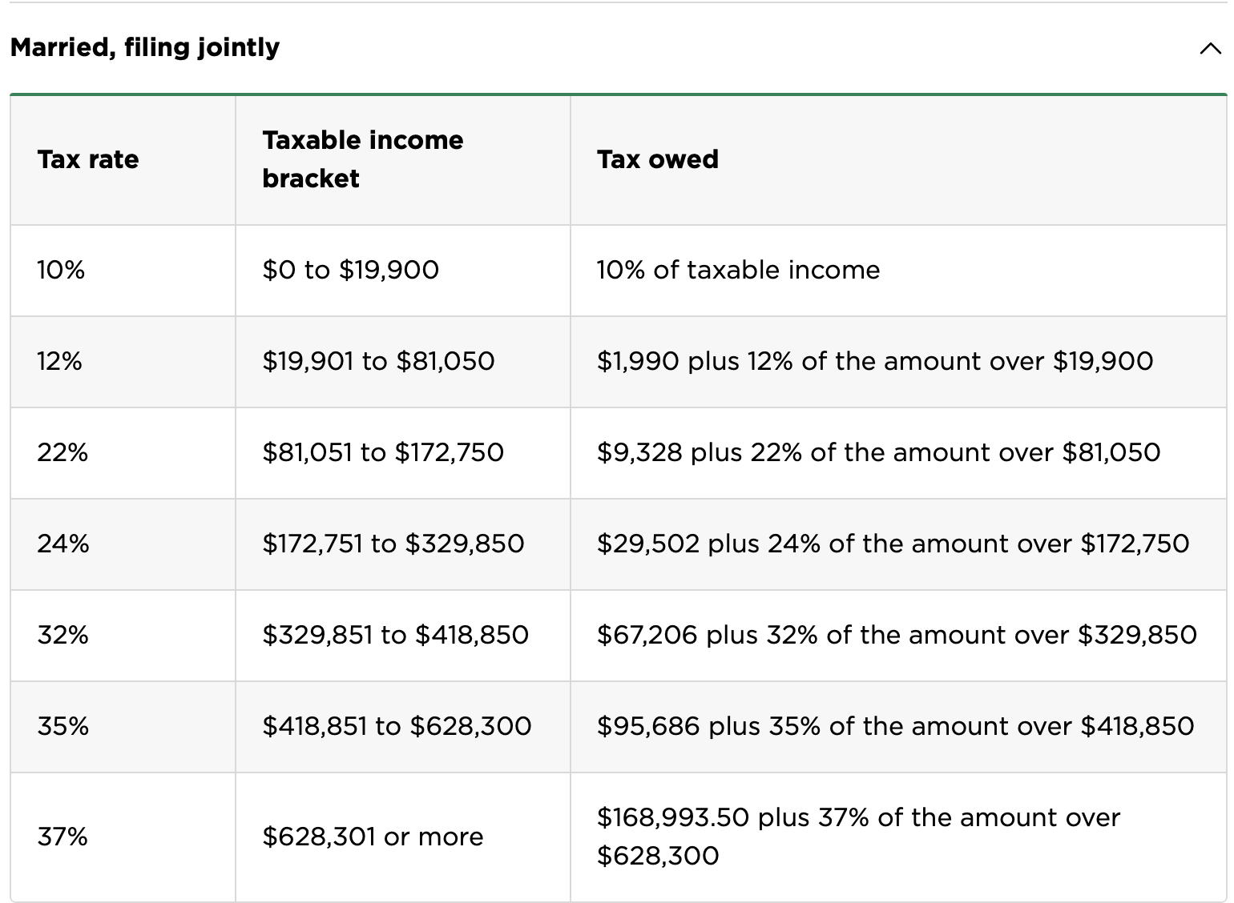This screenshot has height=903, width=1234.
Task: Click the $168,993.50 plus 37% tax owed cell
Action: coord(858,836)
